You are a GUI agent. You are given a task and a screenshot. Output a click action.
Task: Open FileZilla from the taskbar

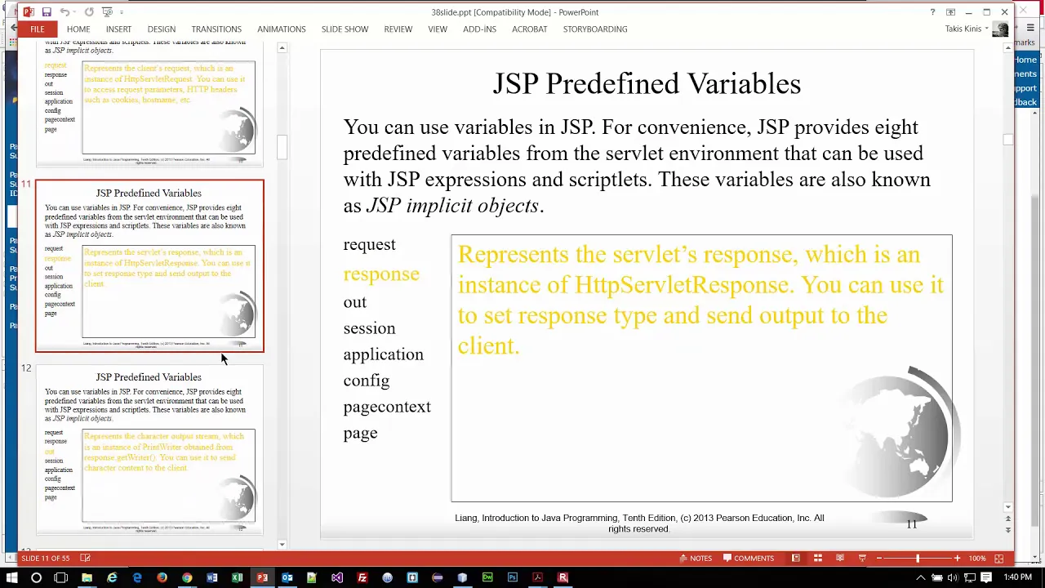pos(362,577)
